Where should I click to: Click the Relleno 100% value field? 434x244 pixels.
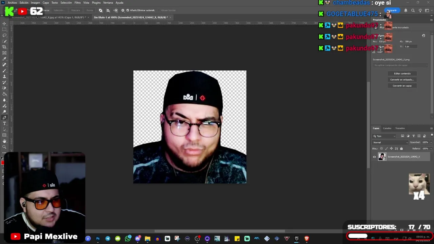pos(425,148)
